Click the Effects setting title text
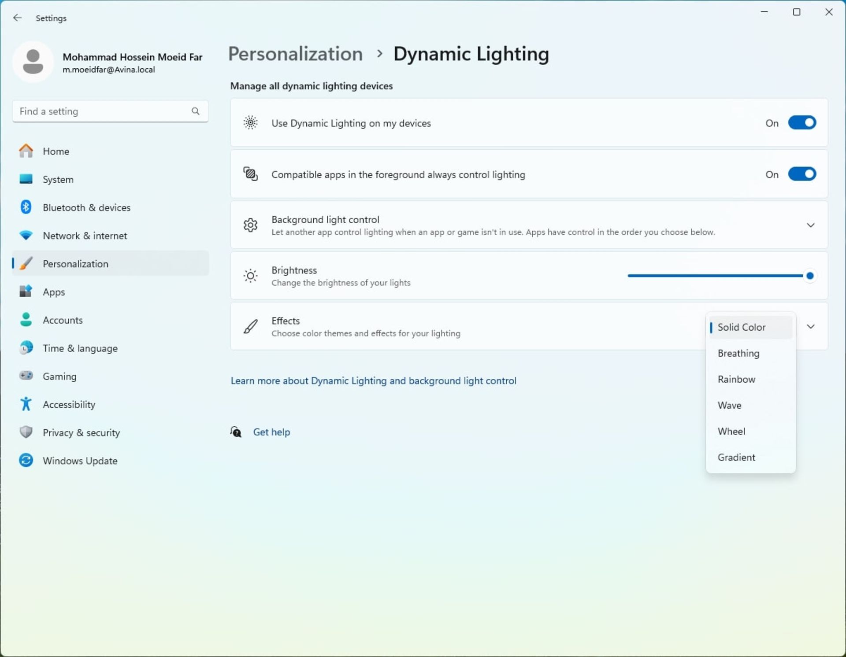 286,321
